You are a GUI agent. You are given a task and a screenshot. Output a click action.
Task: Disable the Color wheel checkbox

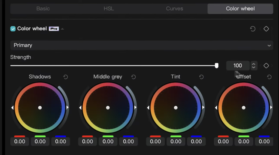[x=13, y=29]
